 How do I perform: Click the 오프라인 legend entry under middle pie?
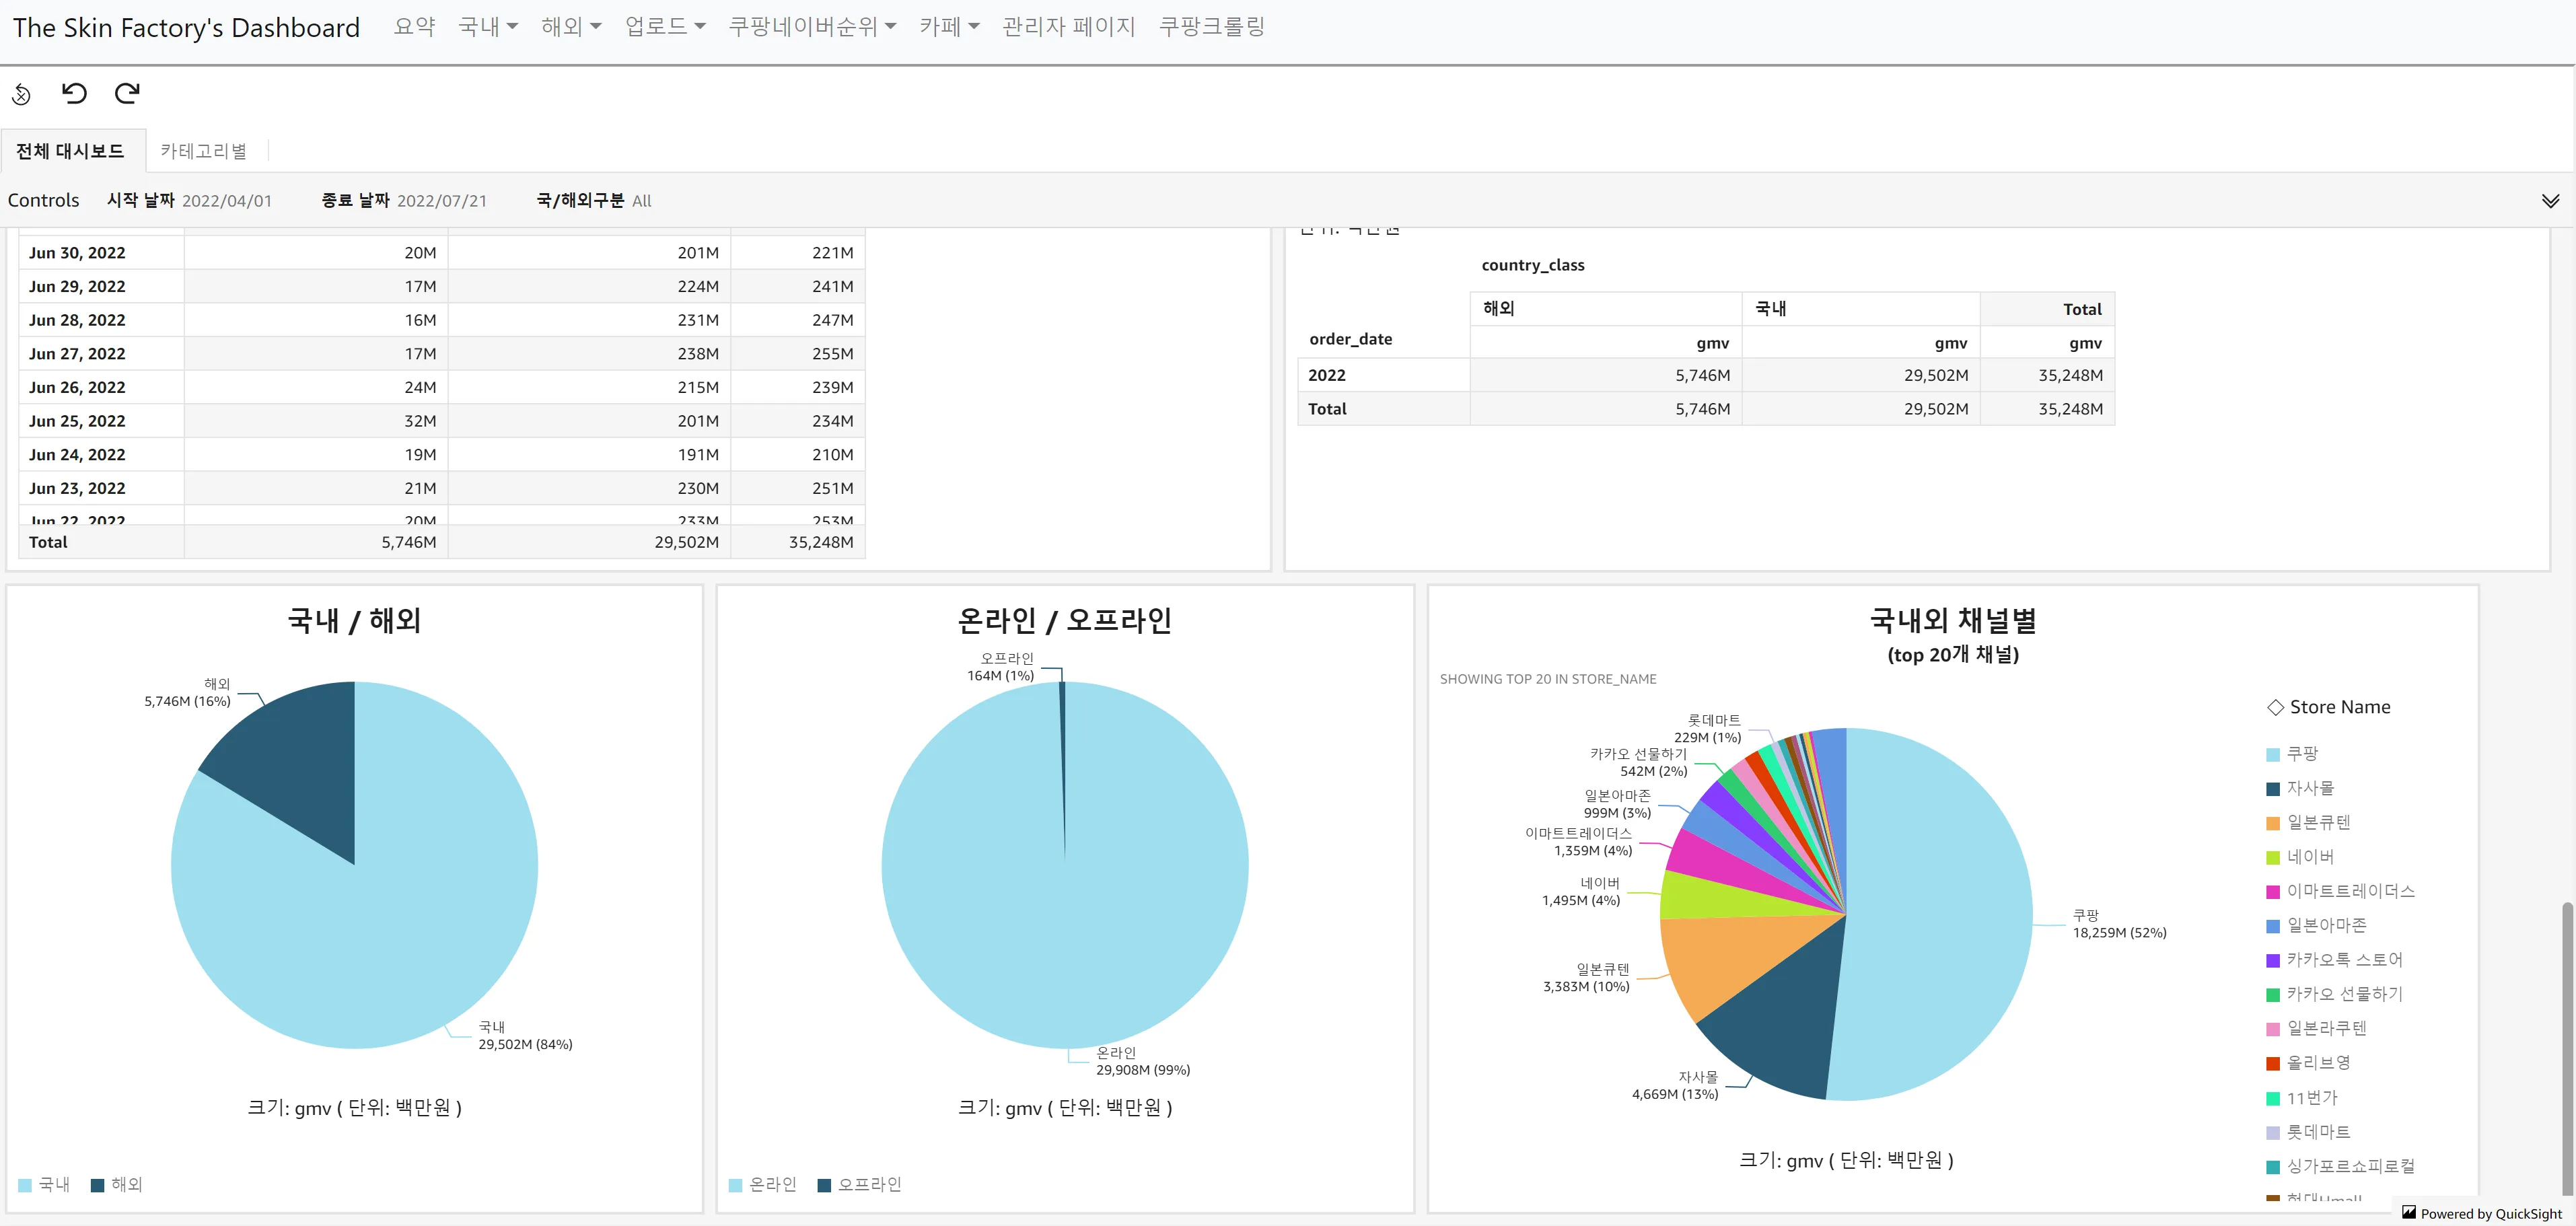coord(860,1185)
